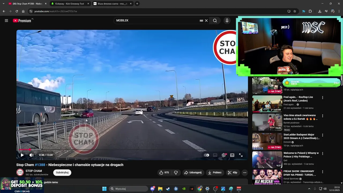Open the browser extensions puzzle menu

pyautogui.click(x=310, y=11)
